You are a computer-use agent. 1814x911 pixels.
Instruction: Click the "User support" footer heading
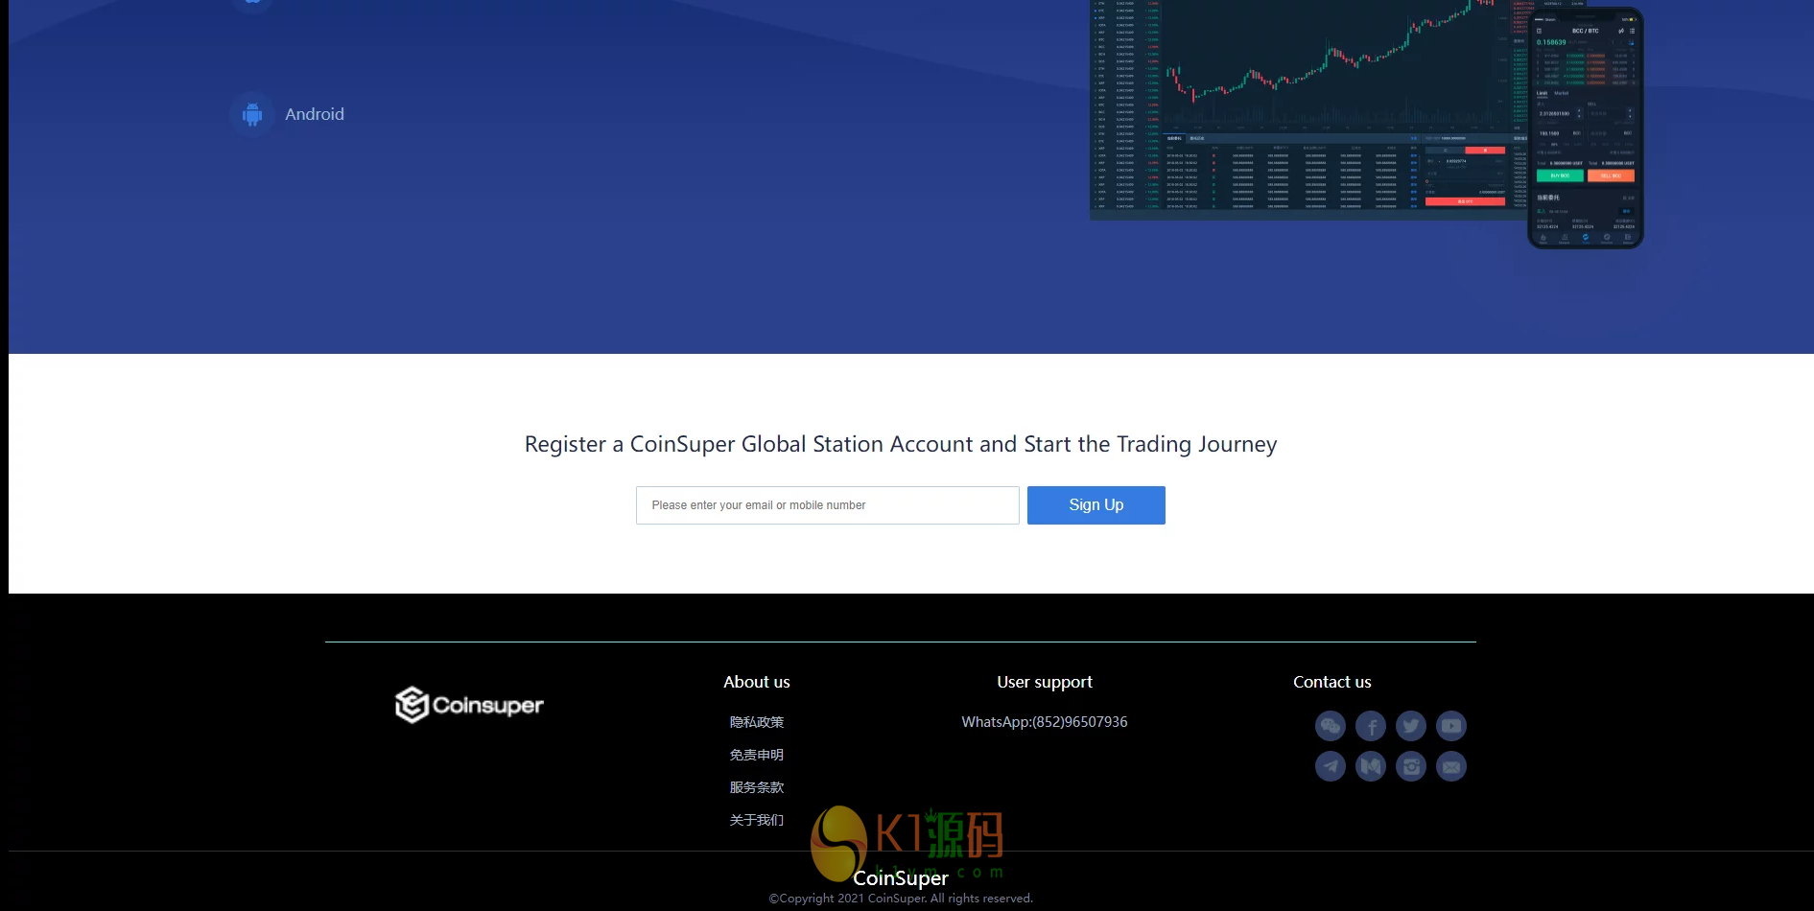[x=1045, y=682]
